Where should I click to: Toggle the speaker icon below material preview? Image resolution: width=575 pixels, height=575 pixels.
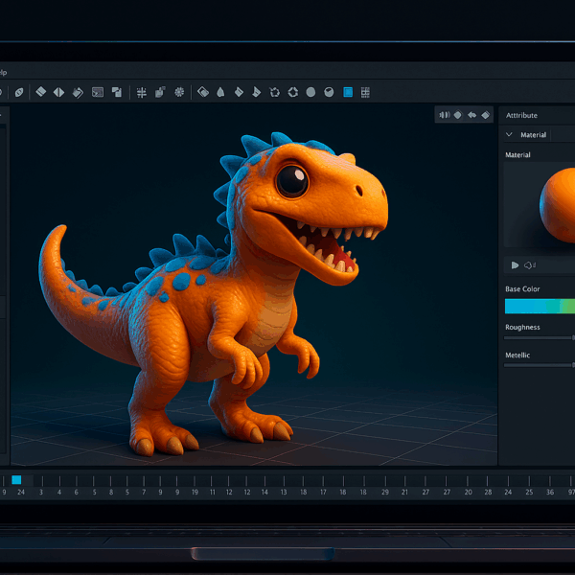[x=529, y=264]
